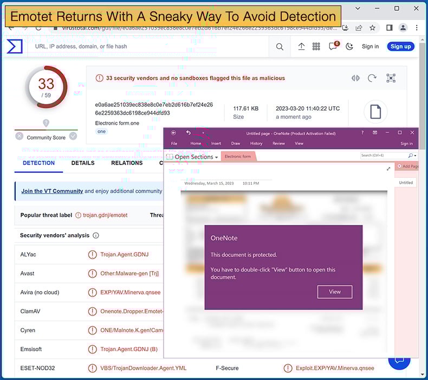The height and width of the screenshot is (380, 428).
Task: Click the trojan.gdnj/emotet threat label
Action: (105, 215)
